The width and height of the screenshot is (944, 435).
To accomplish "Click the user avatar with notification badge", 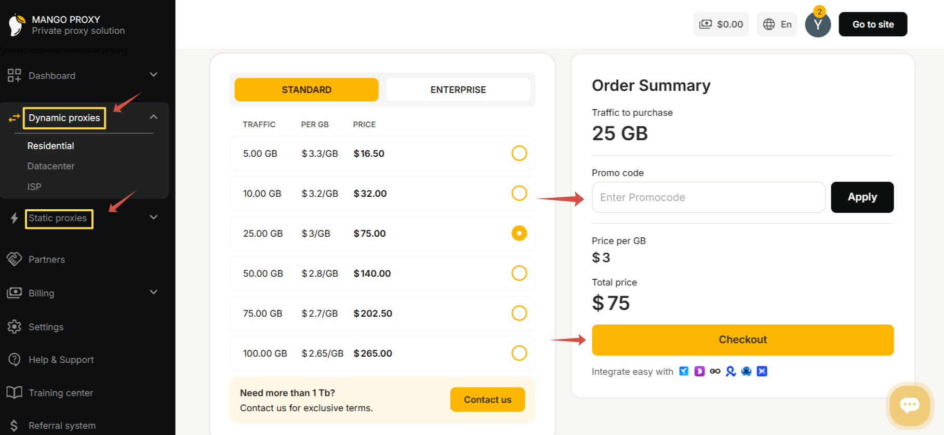I will click(x=818, y=24).
